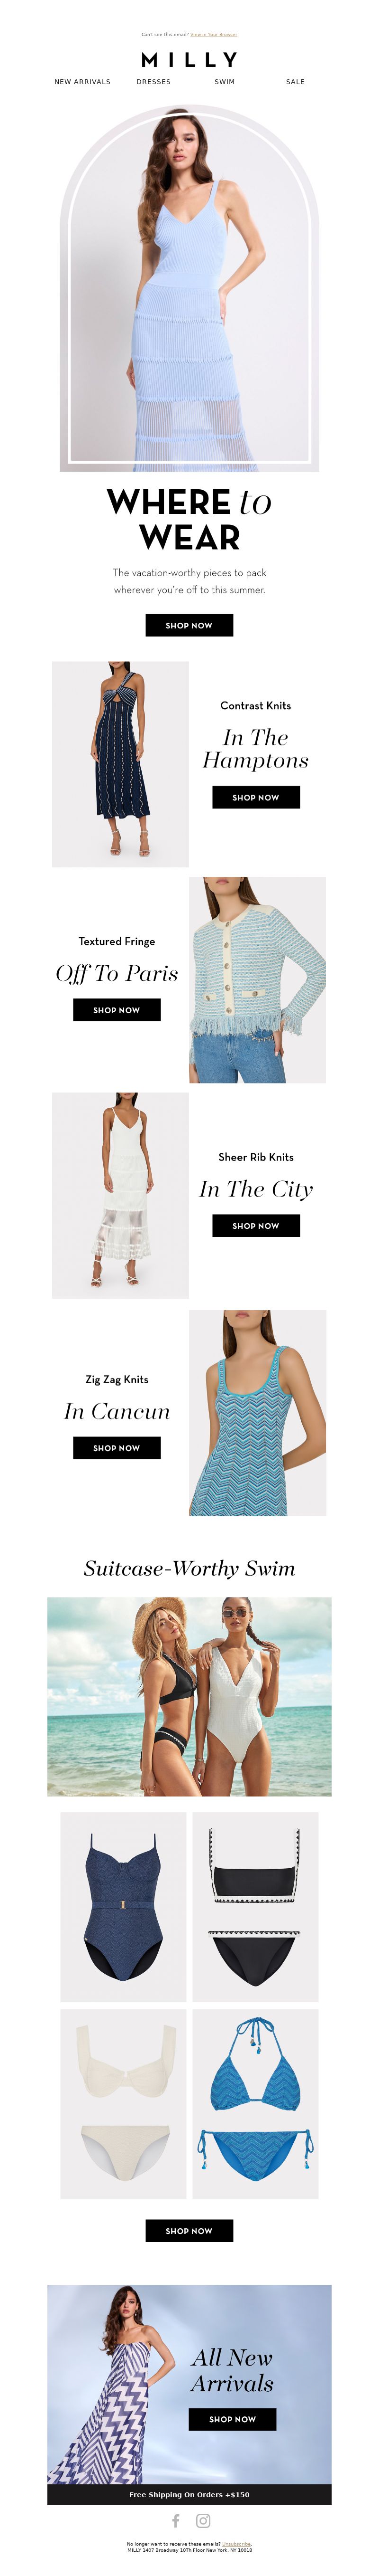Open the Facebook icon in footer
This screenshot has width=379, height=2576.
pyautogui.click(x=176, y=2520)
